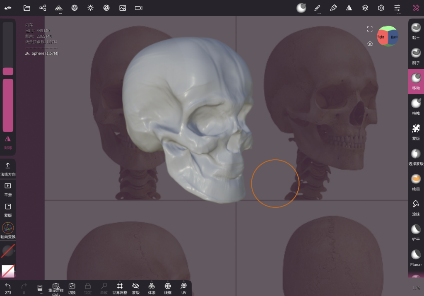Open the Post Process aperture menu

coord(106,8)
